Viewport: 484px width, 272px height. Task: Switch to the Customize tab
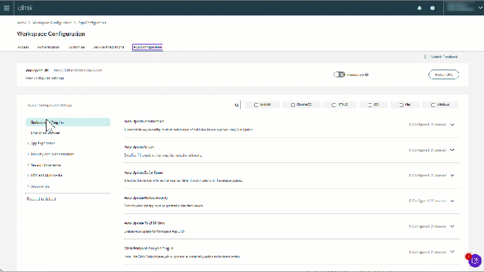click(77, 47)
